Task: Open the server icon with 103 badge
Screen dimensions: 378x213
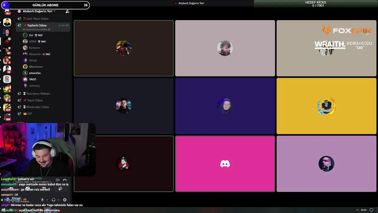Action: pos(7,107)
